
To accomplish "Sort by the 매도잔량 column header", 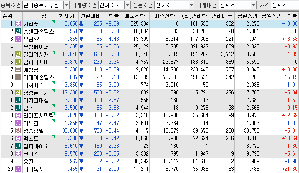I will (135, 16).
